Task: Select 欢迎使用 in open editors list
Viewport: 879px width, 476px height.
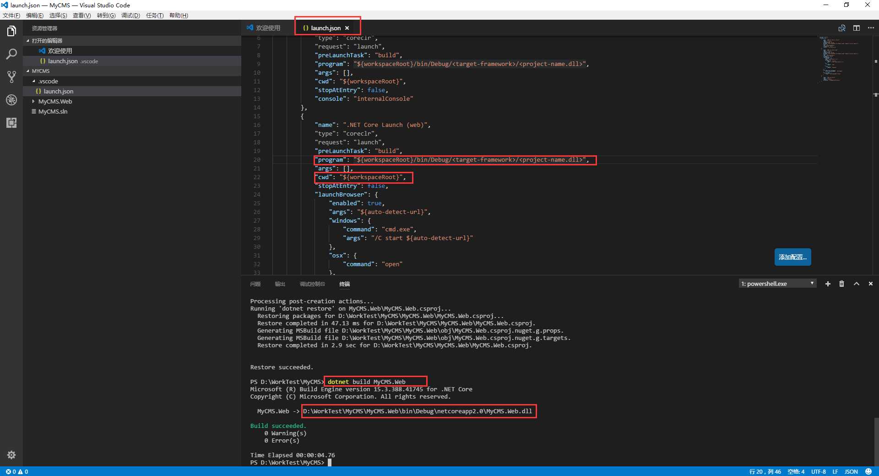Action: (132, 51)
